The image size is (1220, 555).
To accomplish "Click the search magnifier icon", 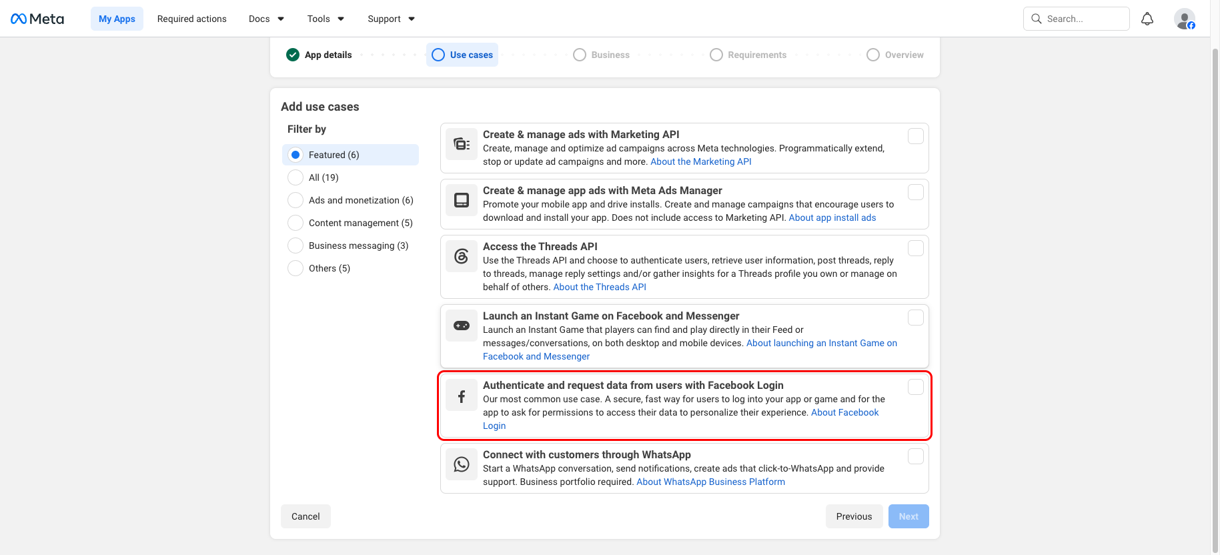I will click(1037, 19).
